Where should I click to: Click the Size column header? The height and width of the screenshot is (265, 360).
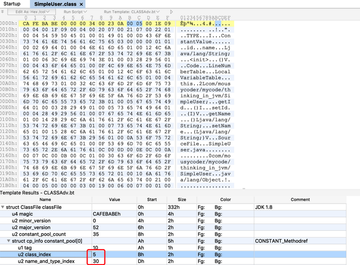pos(182,200)
